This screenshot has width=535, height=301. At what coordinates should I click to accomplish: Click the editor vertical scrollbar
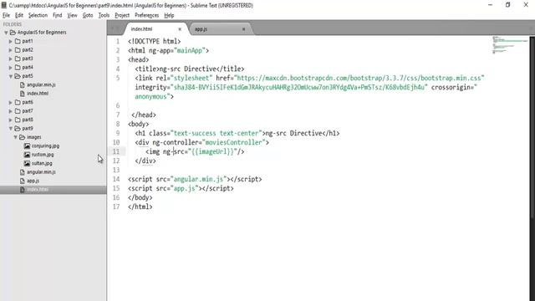pos(532,126)
